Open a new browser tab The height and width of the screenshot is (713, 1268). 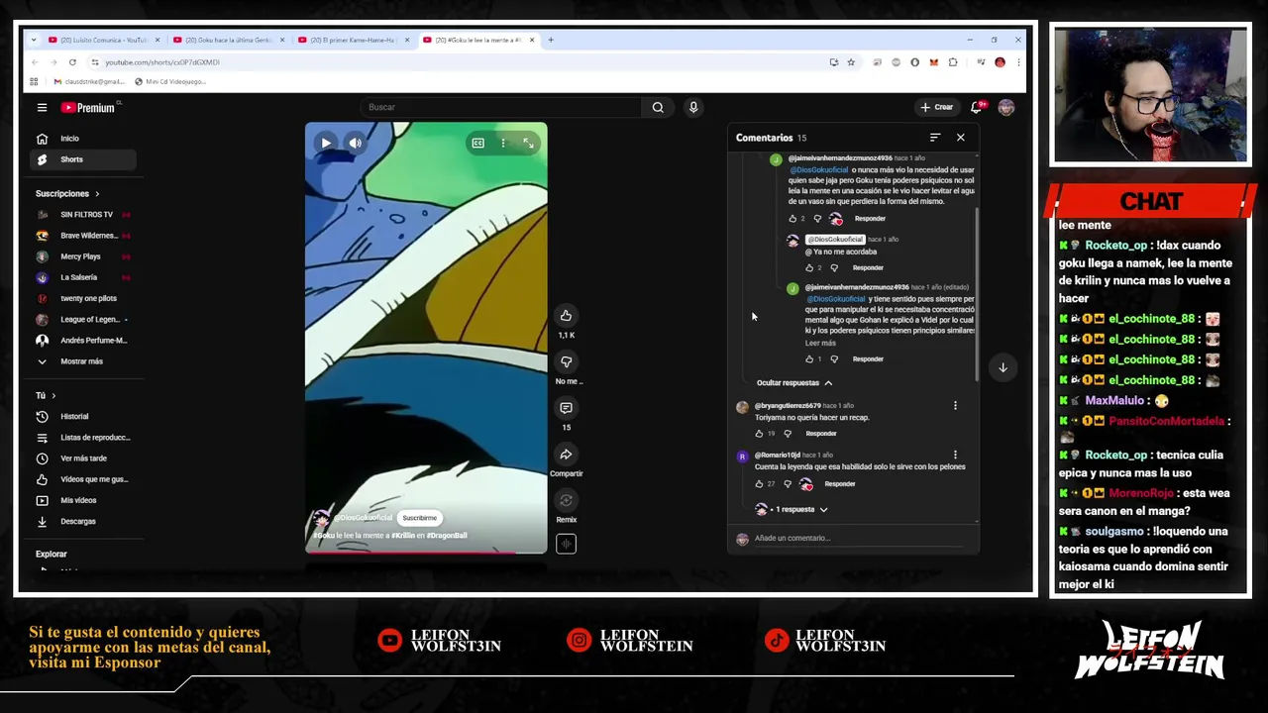click(551, 40)
